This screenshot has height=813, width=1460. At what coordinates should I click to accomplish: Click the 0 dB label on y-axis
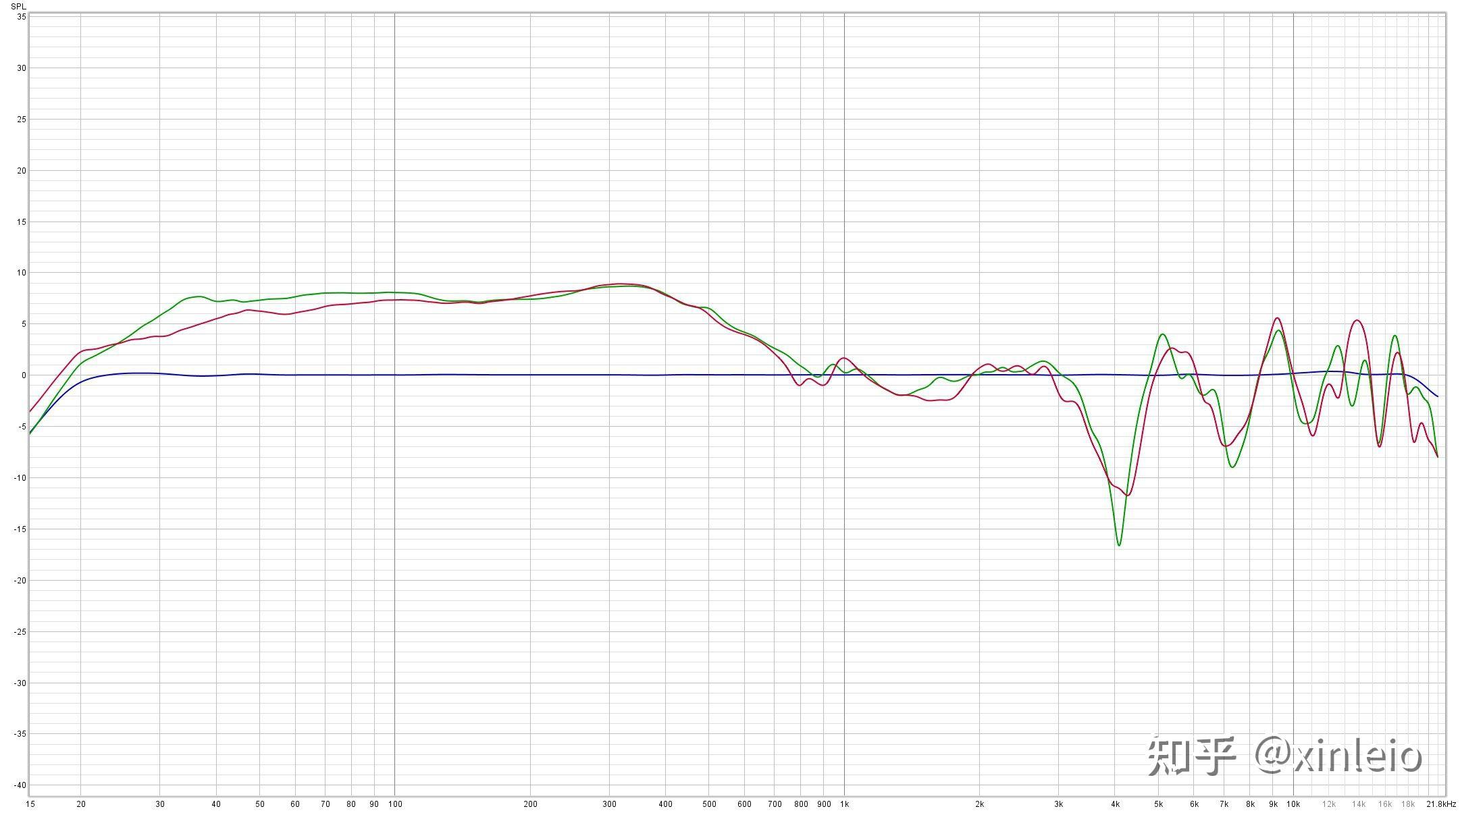coord(23,375)
